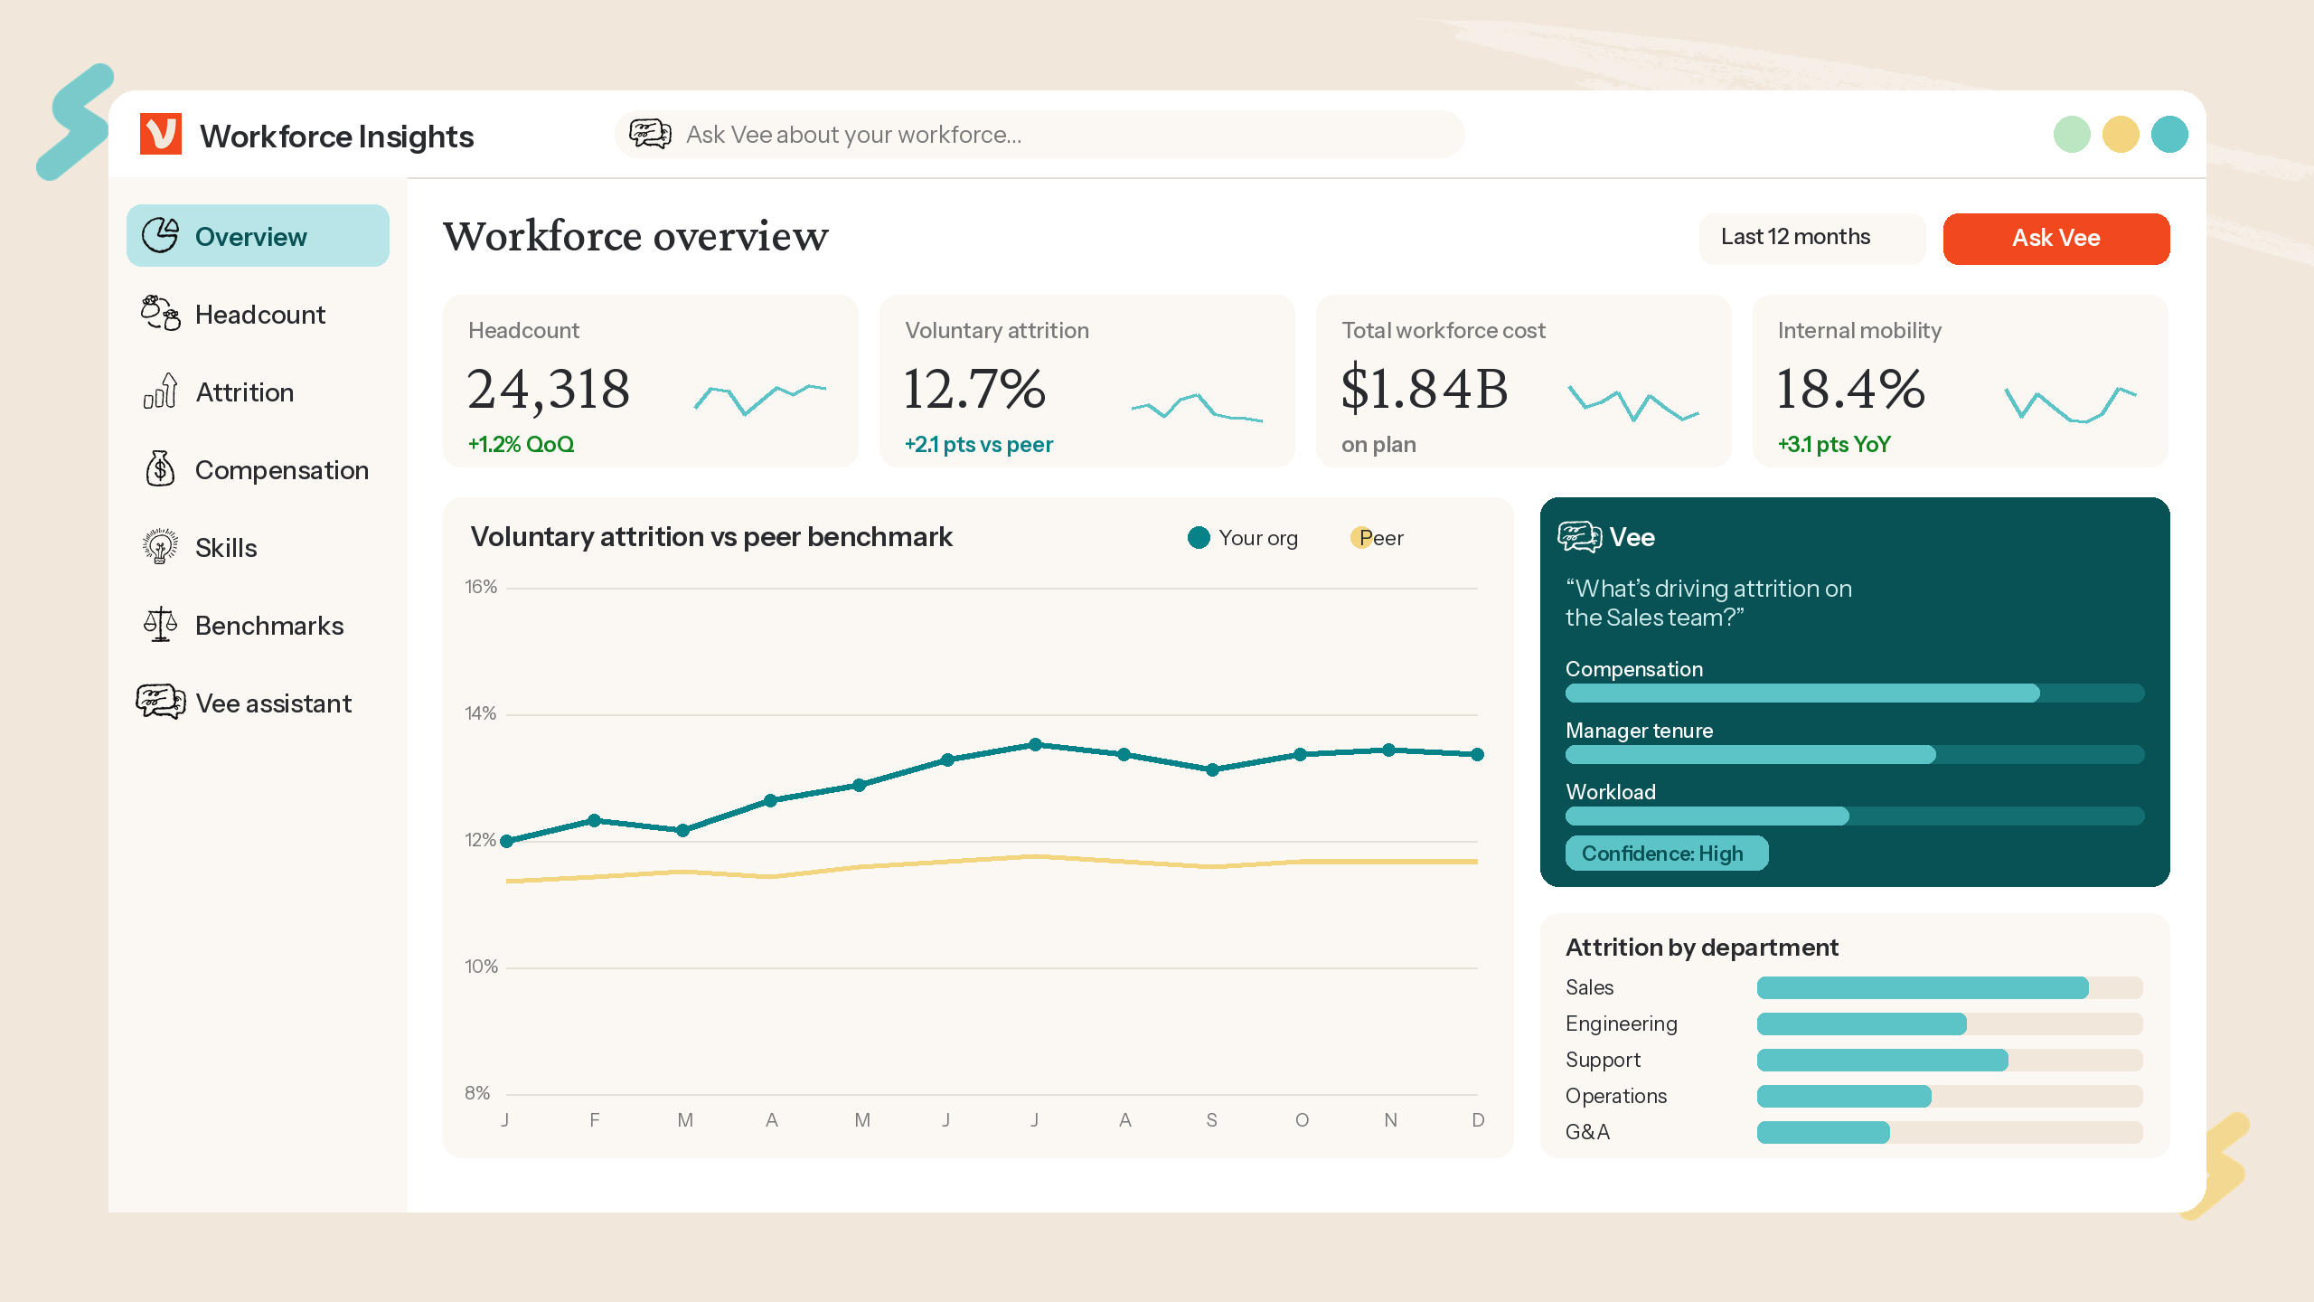The height and width of the screenshot is (1302, 2314).
Task: Click the Workload driver bar
Action: [x=1855, y=816]
